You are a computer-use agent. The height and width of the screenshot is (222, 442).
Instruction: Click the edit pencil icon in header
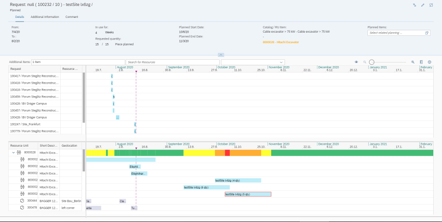coord(423,5)
